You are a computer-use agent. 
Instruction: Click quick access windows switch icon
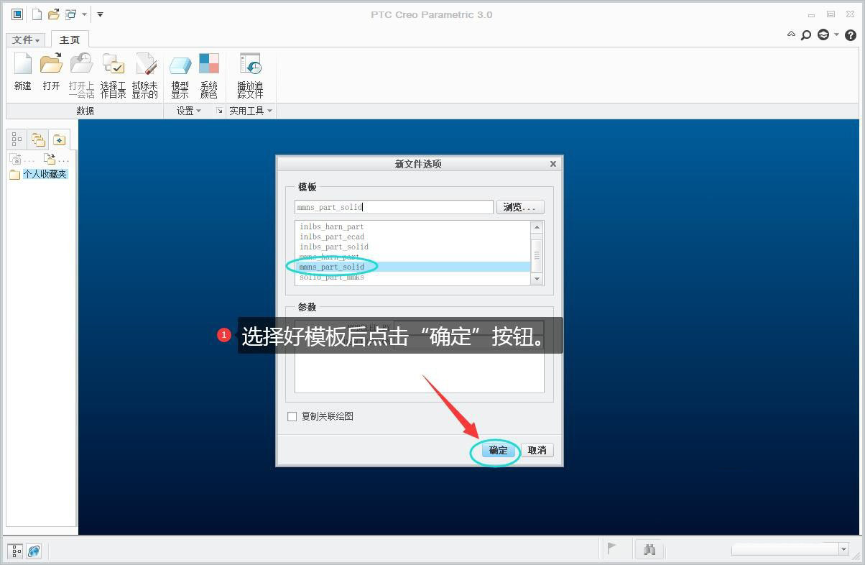click(x=70, y=14)
